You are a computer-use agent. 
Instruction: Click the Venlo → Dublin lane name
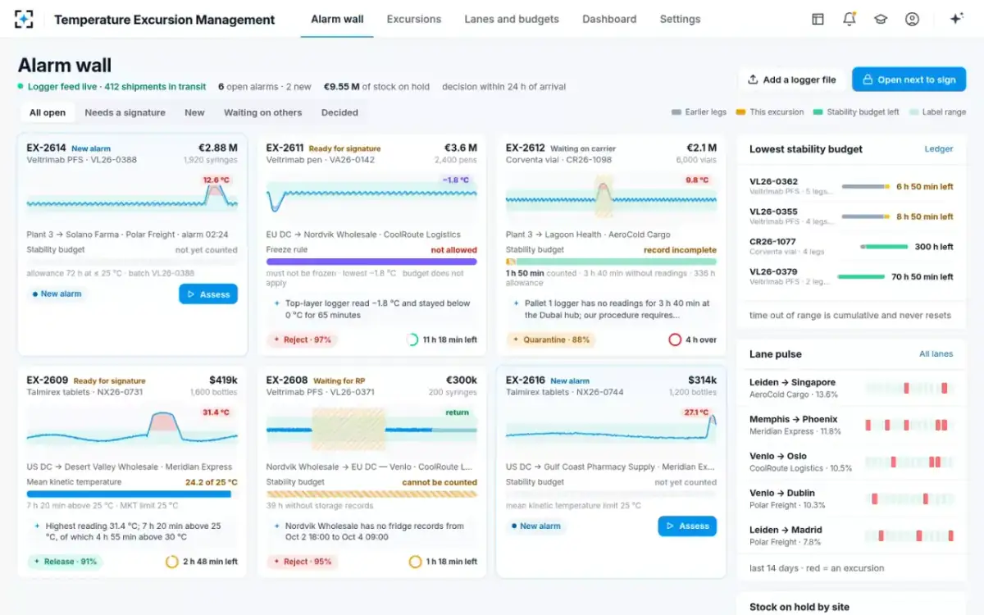(x=781, y=493)
